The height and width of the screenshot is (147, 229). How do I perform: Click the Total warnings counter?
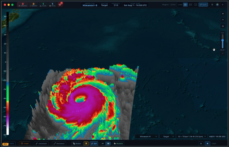[52, 5]
